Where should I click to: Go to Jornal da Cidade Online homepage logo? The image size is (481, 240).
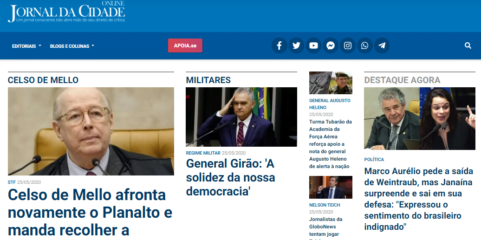(66, 12)
